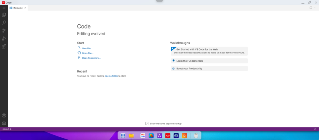
Task: Click the 'open a folder' link
Action: (x=111, y=76)
